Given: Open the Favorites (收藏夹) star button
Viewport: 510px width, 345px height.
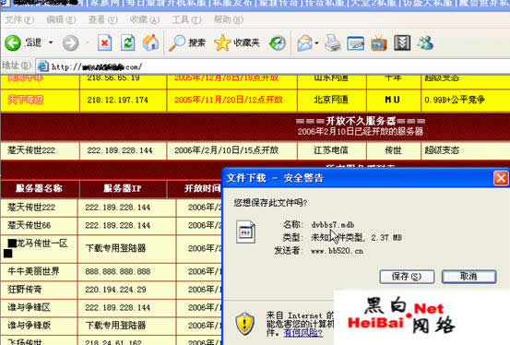Looking at the screenshot, I should (237, 42).
